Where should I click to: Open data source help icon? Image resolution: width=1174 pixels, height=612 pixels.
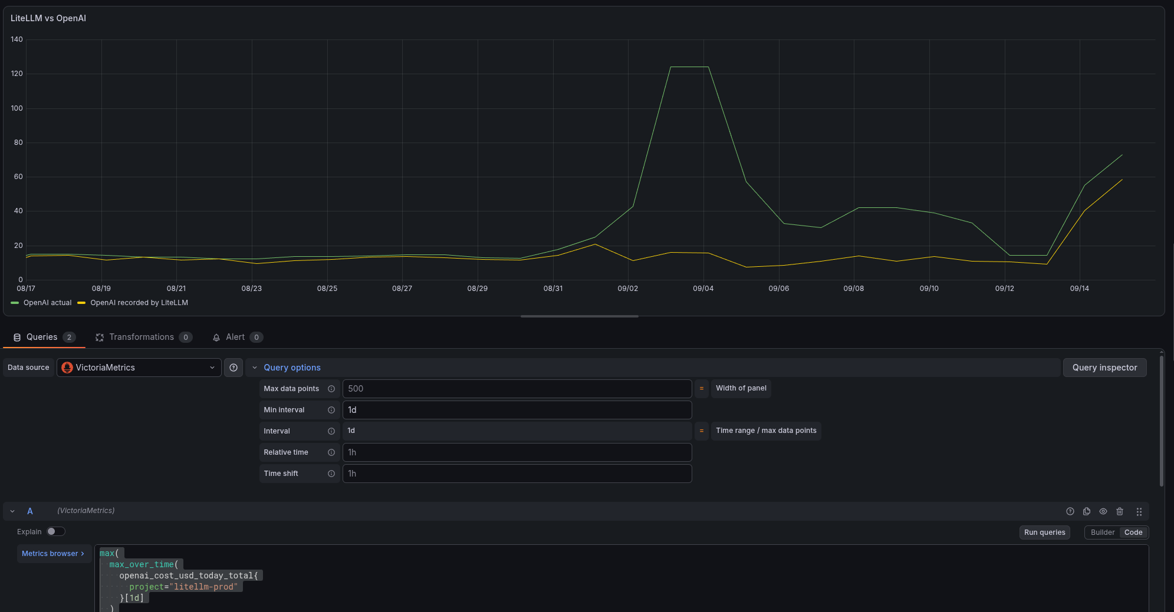pos(234,368)
